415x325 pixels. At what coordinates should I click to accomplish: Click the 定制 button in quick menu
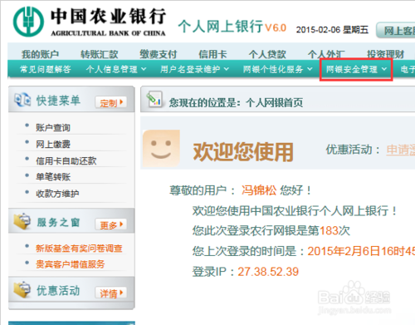coord(111,102)
